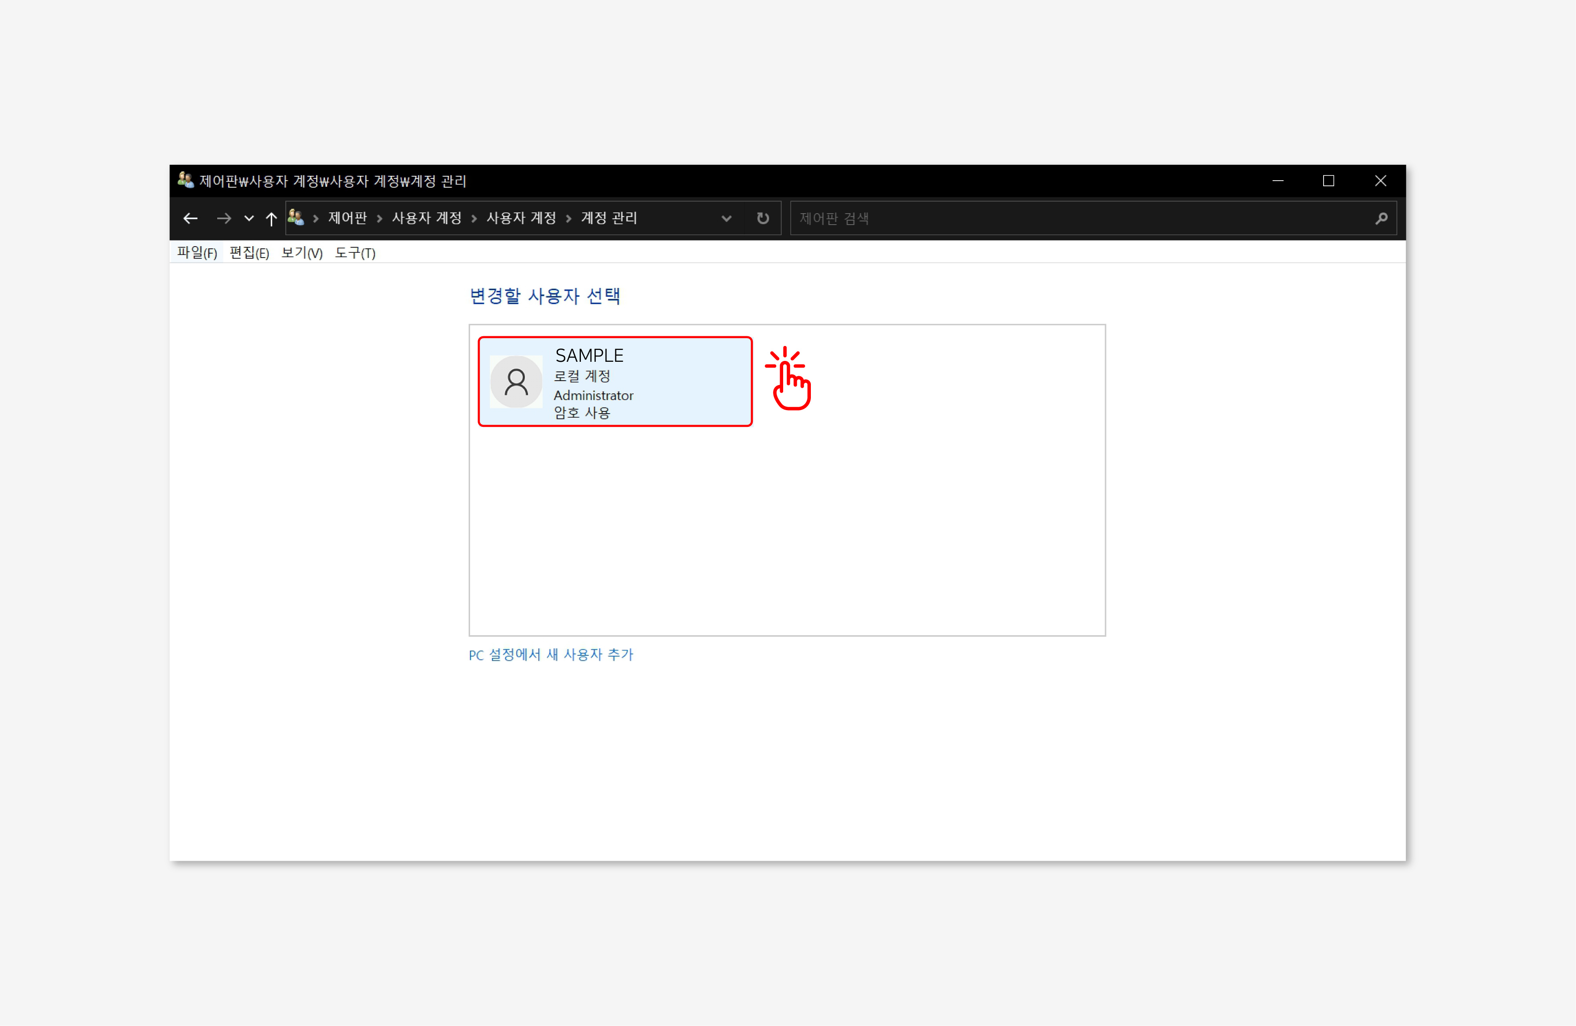Click the Back navigation arrow
Screen dimensions: 1576x1026
tap(191, 218)
